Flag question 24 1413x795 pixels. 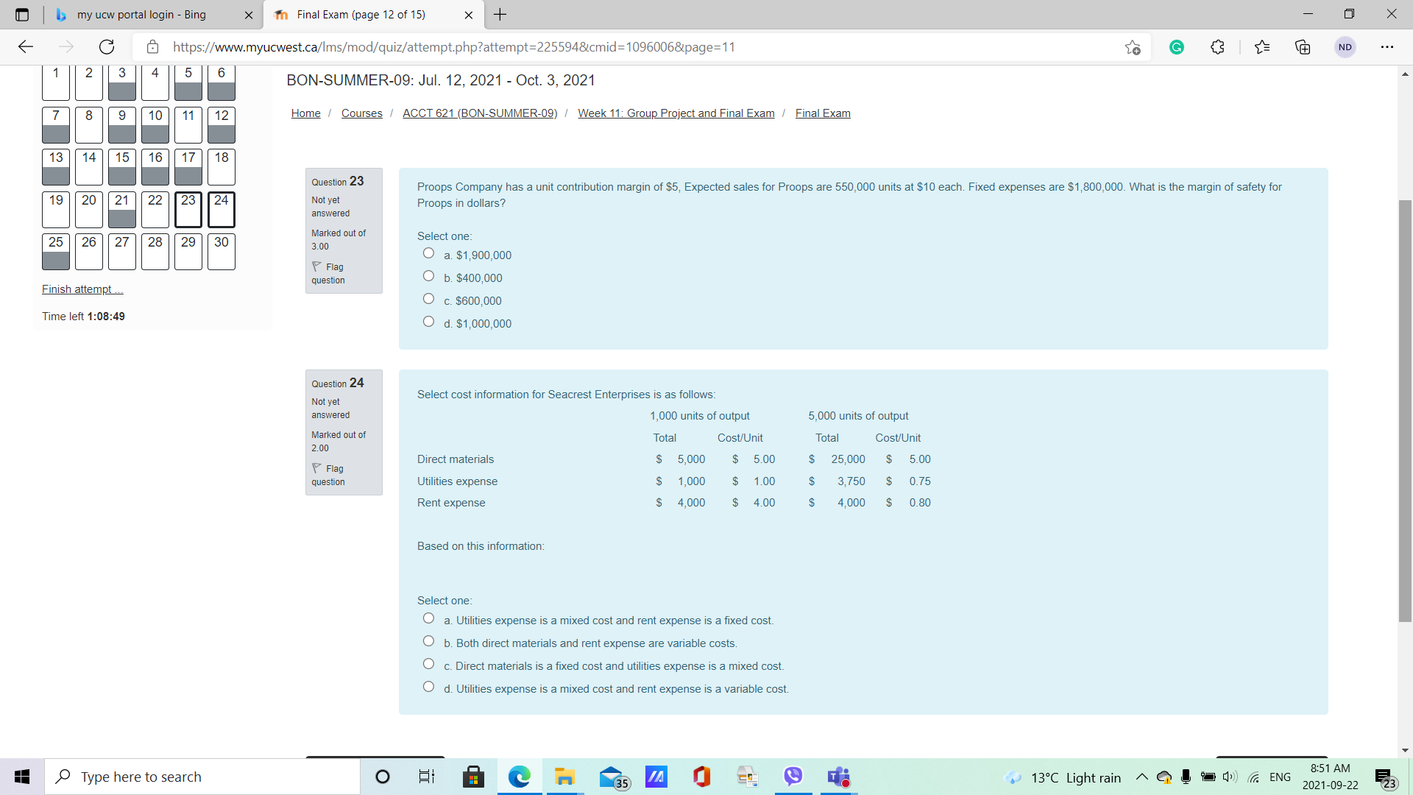328,475
